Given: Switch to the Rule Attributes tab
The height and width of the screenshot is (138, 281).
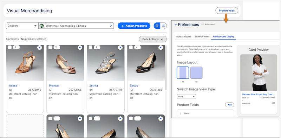Looking at the screenshot, I should pyautogui.click(x=184, y=37).
